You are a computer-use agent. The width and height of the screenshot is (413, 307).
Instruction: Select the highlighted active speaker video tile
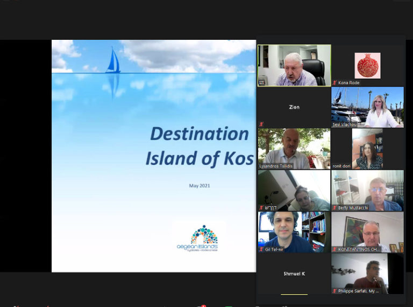[x=294, y=65]
